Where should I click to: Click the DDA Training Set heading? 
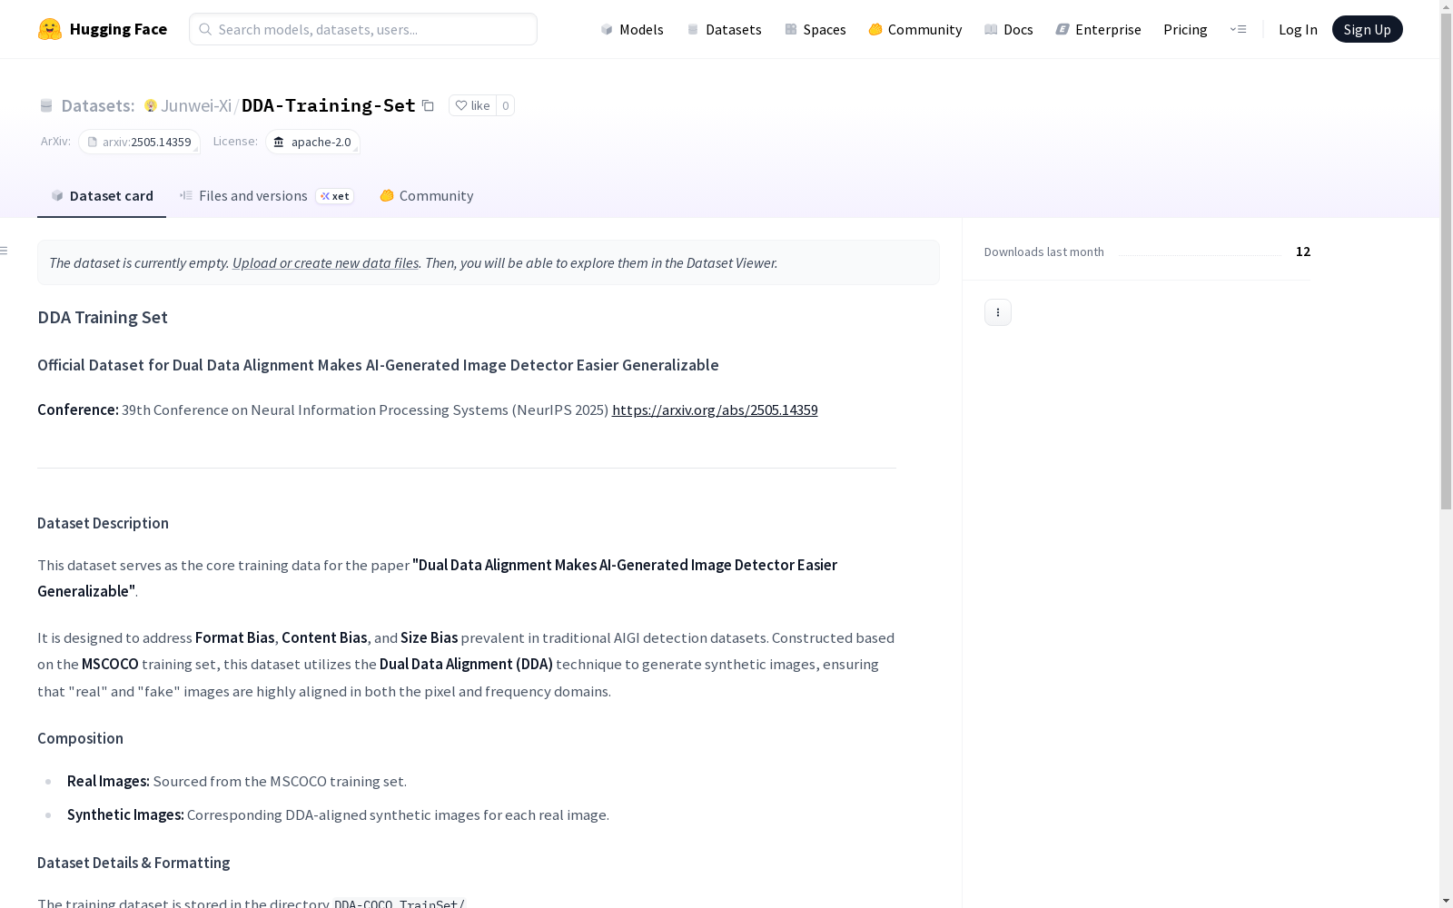pyautogui.click(x=103, y=317)
